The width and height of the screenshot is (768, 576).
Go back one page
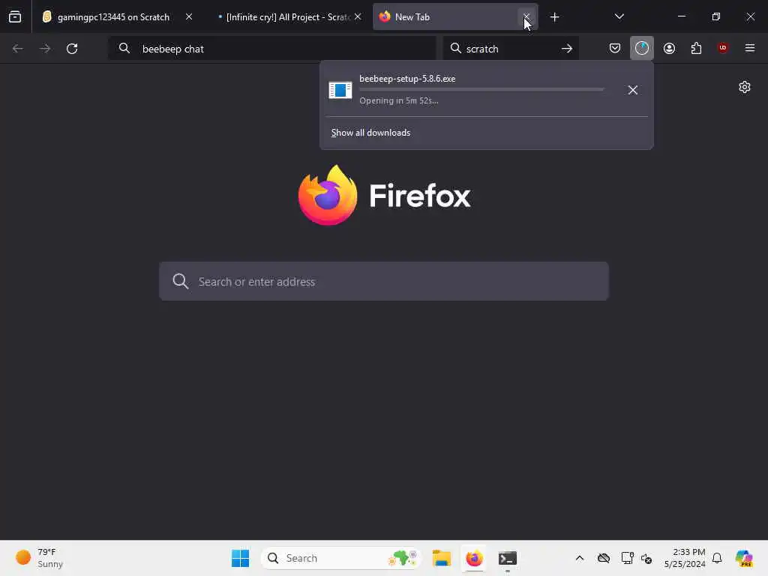[18, 49]
